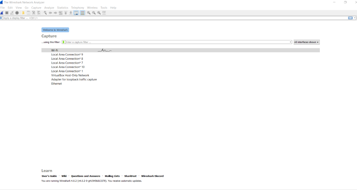This screenshot has width=357, height=190.
Task: Expand the capture filter history dropdown
Action: point(290,42)
